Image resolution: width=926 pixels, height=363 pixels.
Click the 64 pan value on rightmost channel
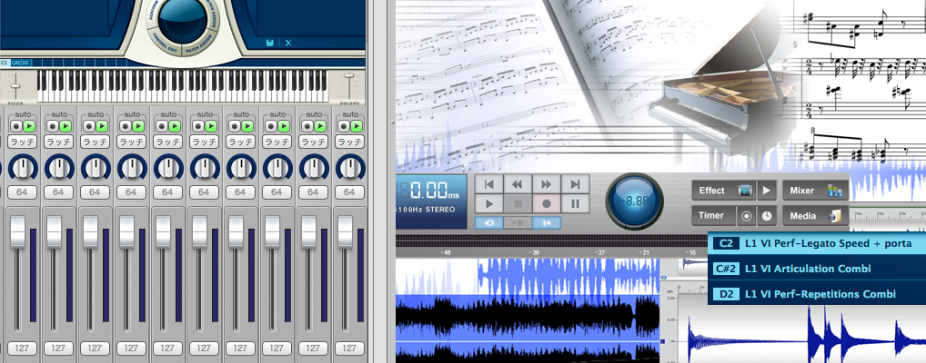349,192
